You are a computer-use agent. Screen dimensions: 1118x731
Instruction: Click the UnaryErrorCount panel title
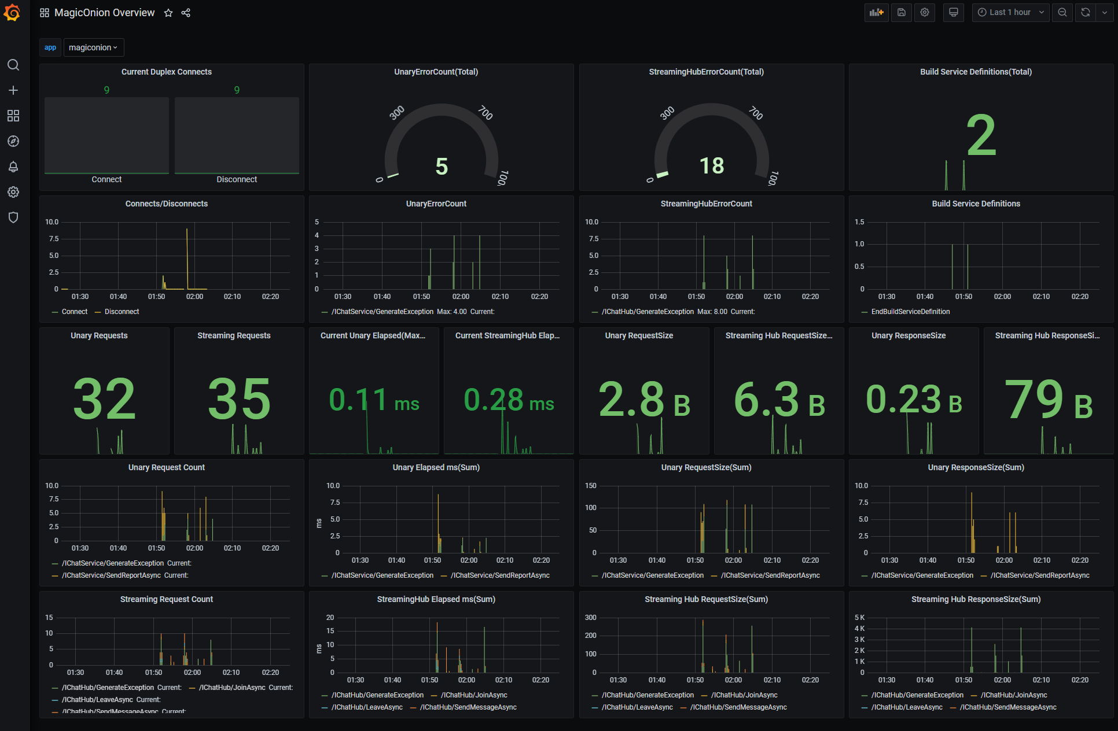point(436,204)
